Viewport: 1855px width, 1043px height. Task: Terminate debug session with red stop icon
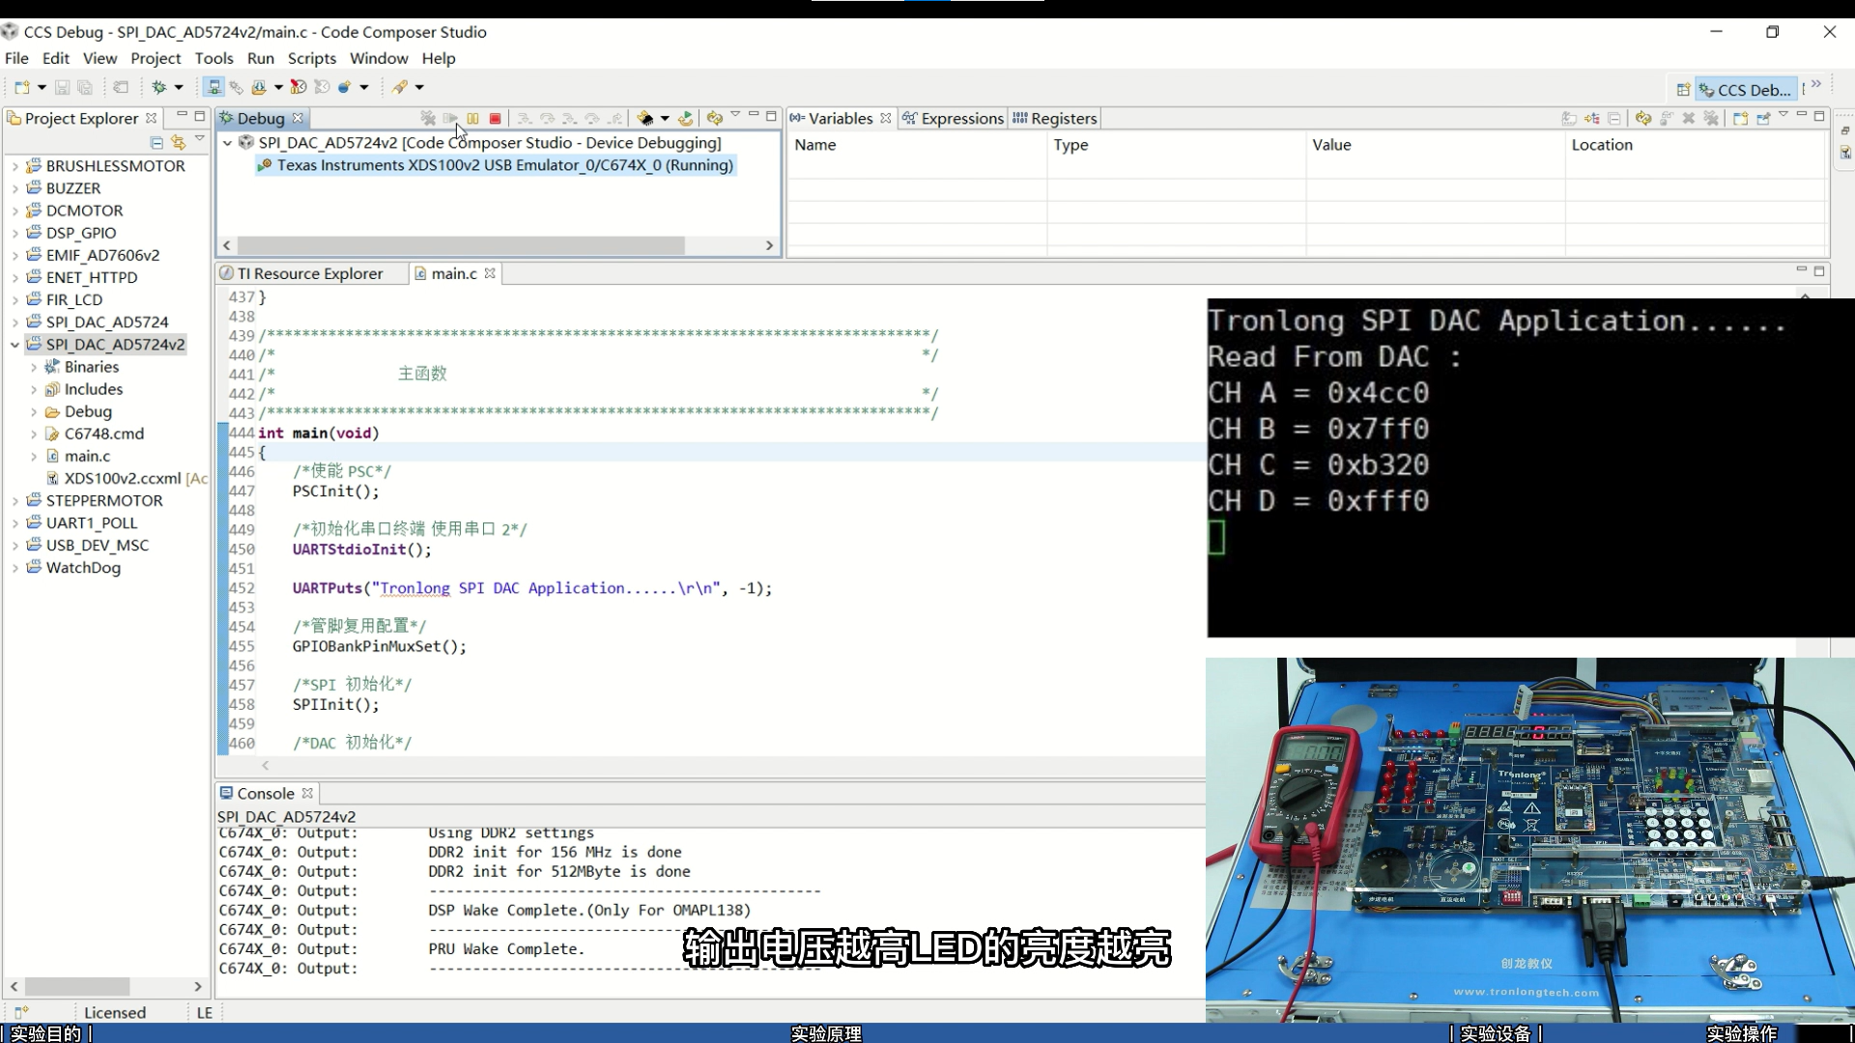[495, 118]
